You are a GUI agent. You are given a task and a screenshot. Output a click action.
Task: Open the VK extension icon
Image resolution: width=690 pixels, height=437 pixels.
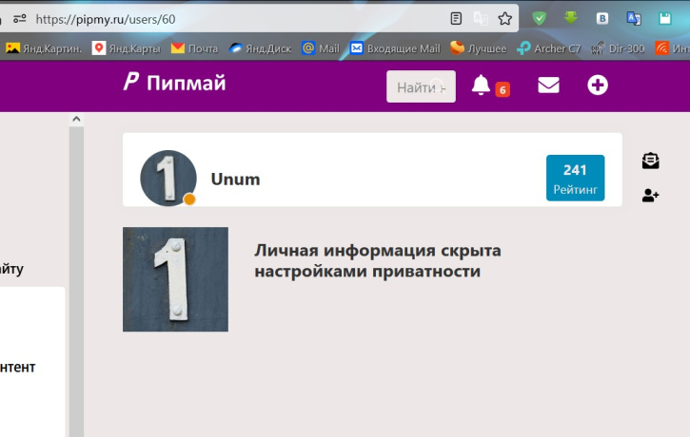coord(602,18)
